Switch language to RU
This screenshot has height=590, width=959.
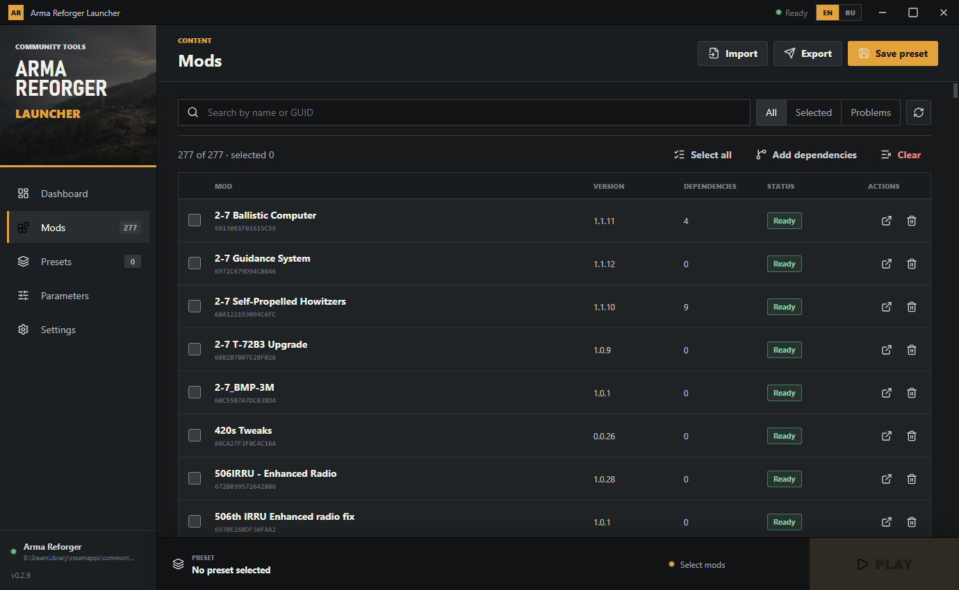851,12
